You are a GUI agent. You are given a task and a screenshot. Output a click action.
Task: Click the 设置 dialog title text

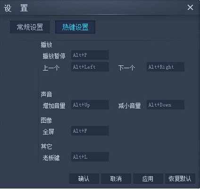coord(16,8)
